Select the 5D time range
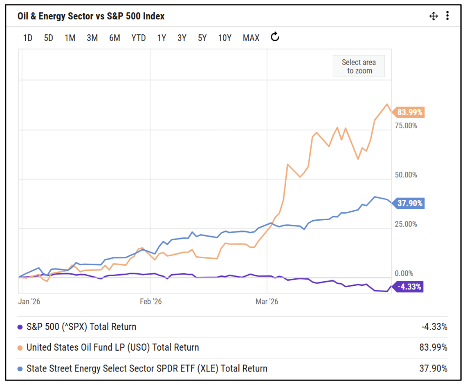This screenshot has height=385, width=467. 49,38
